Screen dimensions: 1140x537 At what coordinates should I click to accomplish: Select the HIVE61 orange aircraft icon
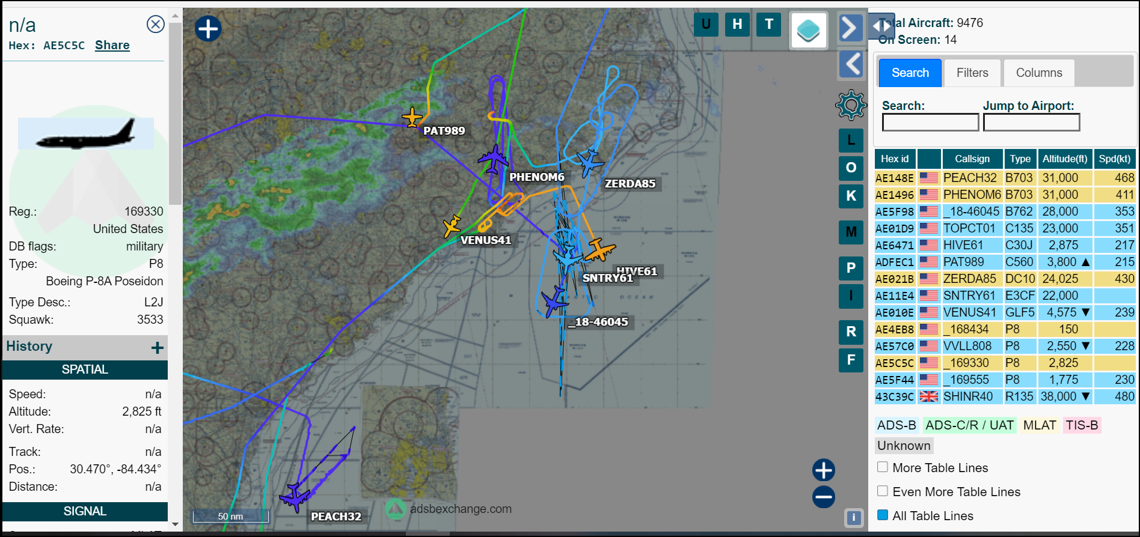[599, 250]
